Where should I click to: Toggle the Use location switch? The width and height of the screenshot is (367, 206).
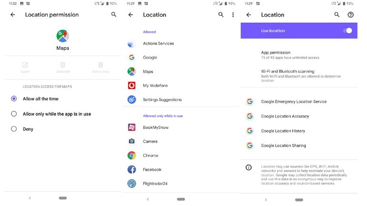pos(347,30)
